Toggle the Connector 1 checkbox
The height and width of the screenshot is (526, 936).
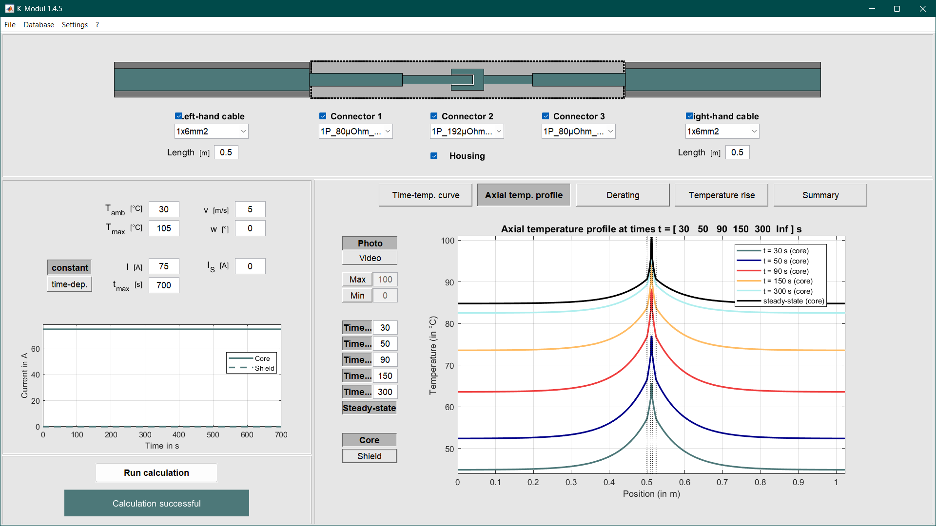323,116
